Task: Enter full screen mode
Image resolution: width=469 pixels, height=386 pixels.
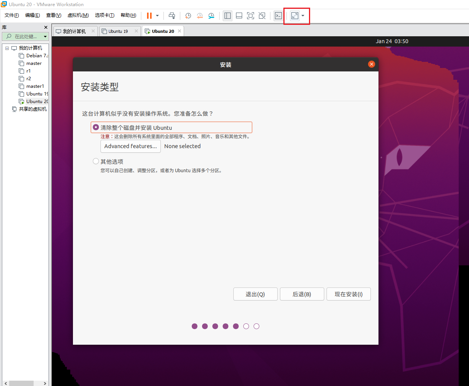Action: pos(251,16)
